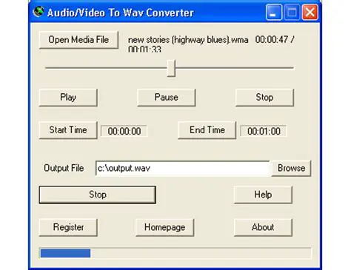This screenshot has width=351, height=270.
Task: Stop the conversion with the wide Stop button
Action: coord(98,195)
